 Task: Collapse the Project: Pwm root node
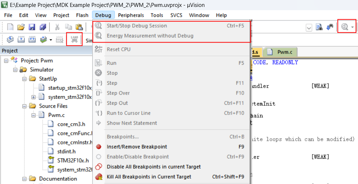point(6,61)
